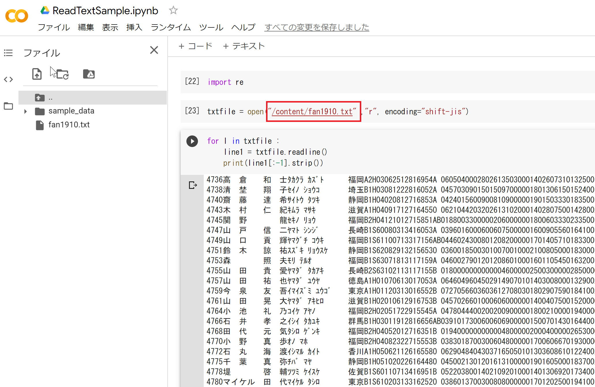The width and height of the screenshot is (595, 387).
Task: Click the mount Google Drive icon
Action: pyautogui.click(x=89, y=74)
